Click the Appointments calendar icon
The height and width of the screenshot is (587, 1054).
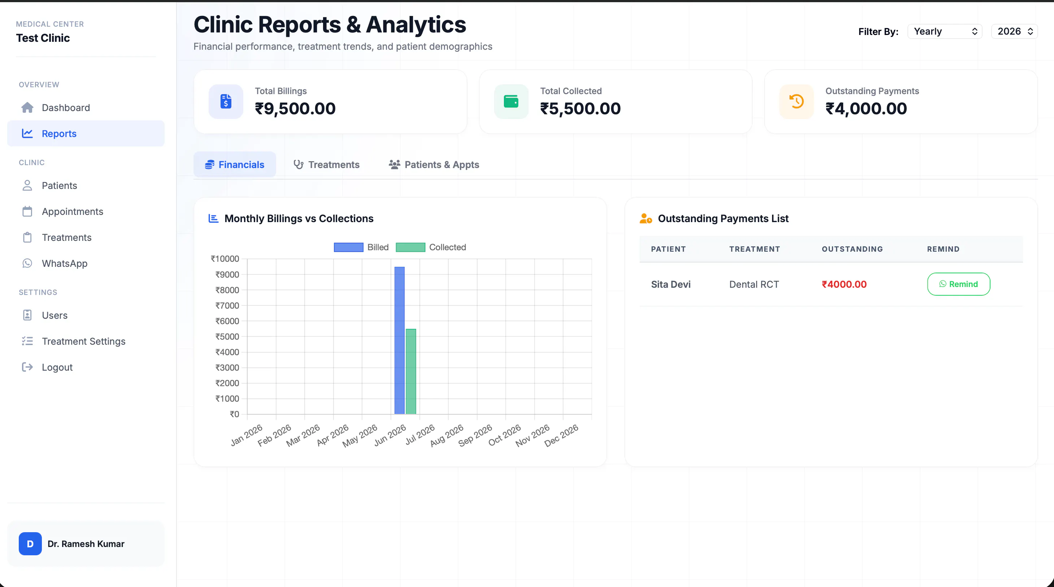(27, 211)
